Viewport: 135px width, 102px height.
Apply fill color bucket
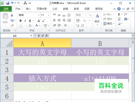(30, 25)
